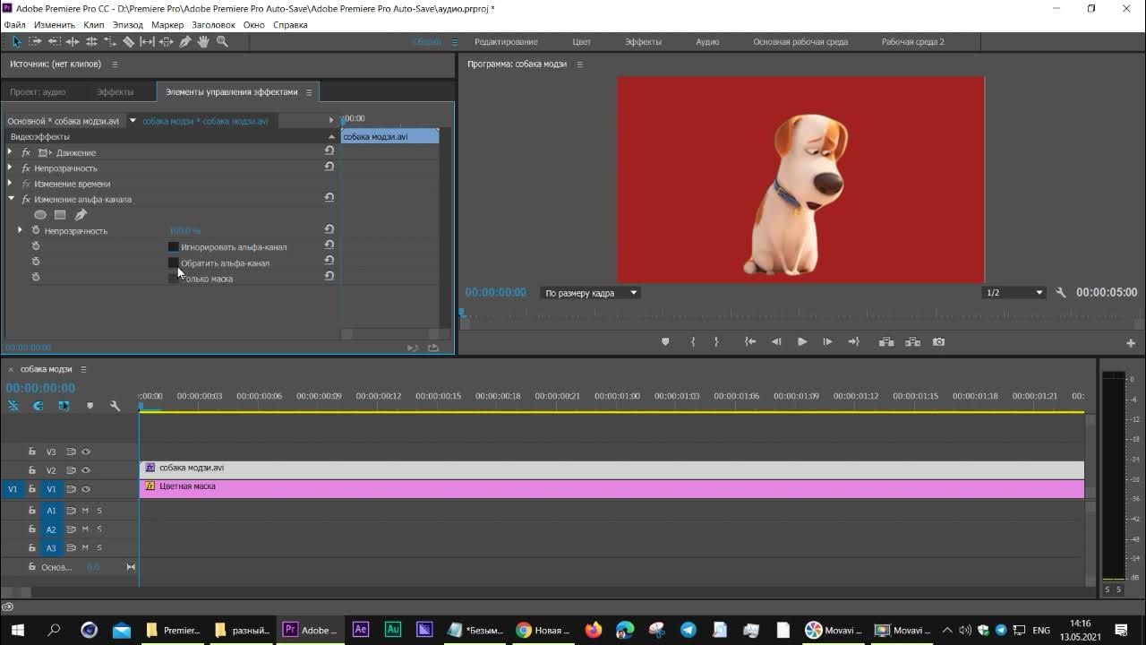
Task: Expand mask Непрозрачность parameter
Action: [x=20, y=230]
